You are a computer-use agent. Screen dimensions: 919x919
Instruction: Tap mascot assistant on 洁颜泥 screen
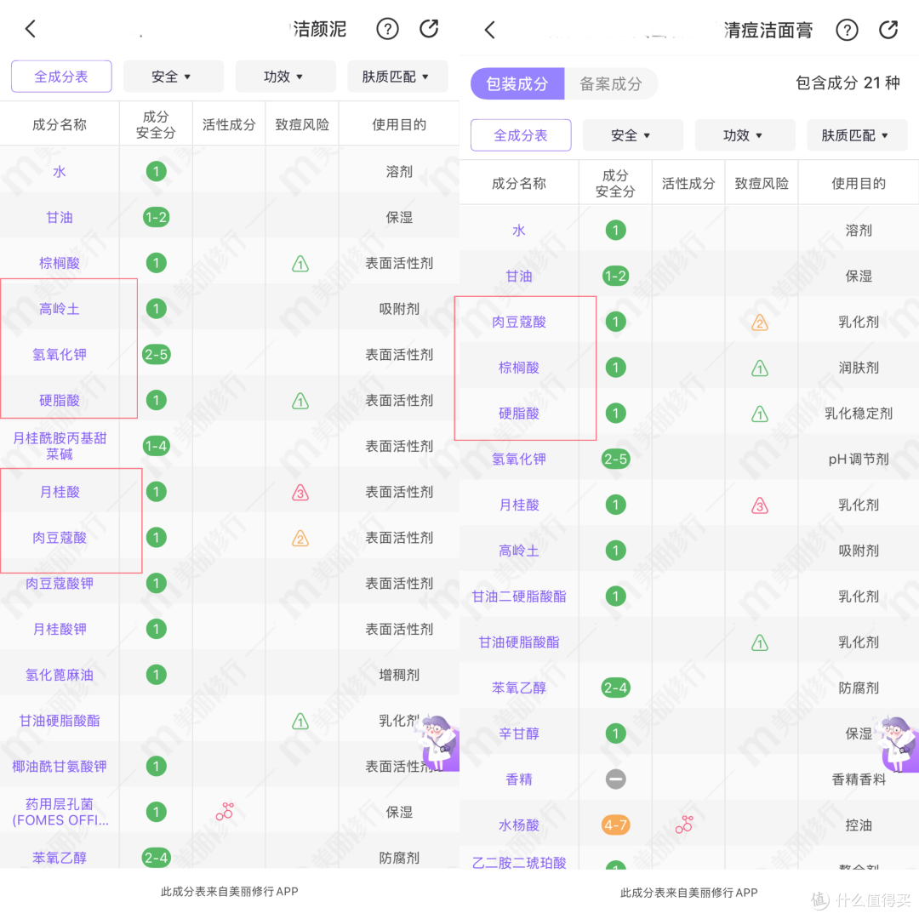pos(438,742)
